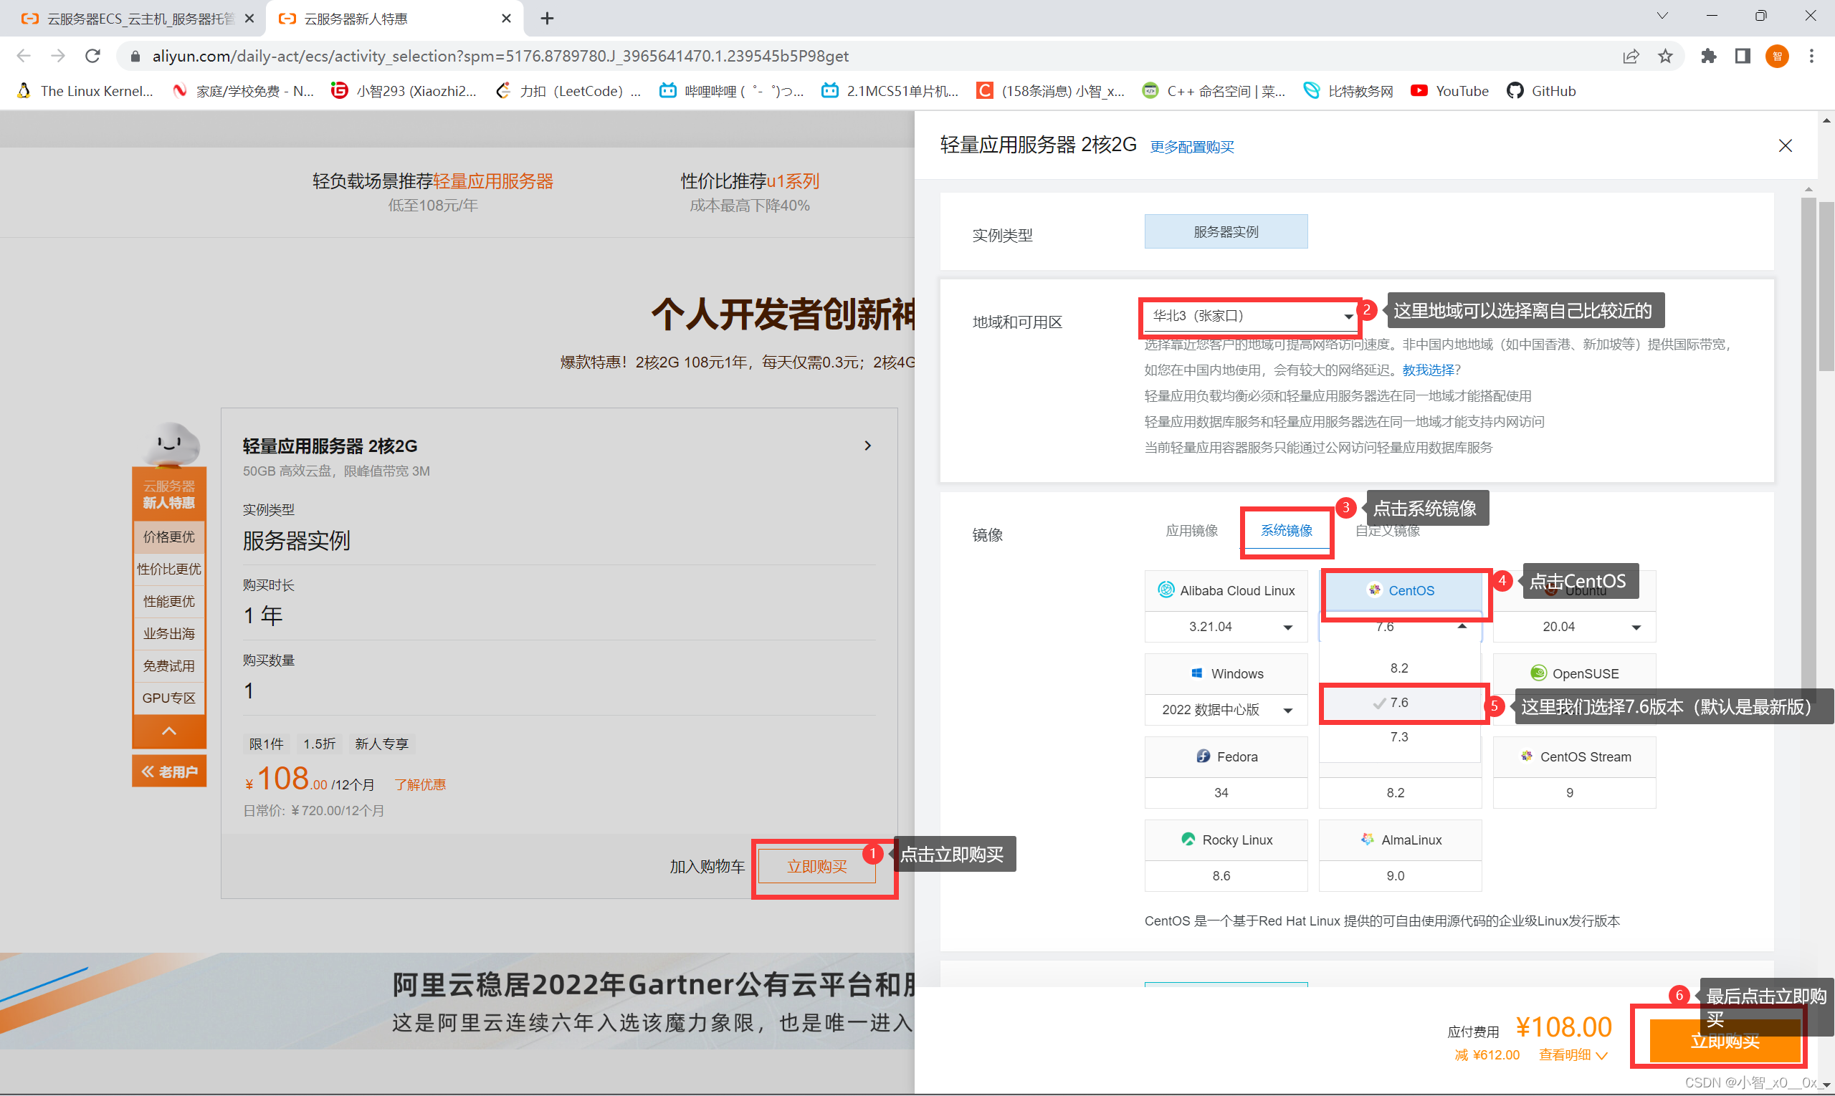Open the GitHub bookmark
Viewport: 1835px width, 1096px height.
1542,91
